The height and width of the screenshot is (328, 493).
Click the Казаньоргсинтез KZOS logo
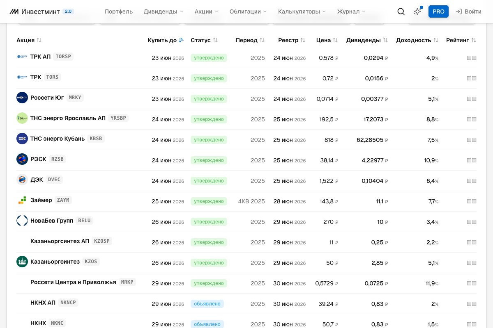click(x=22, y=262)
